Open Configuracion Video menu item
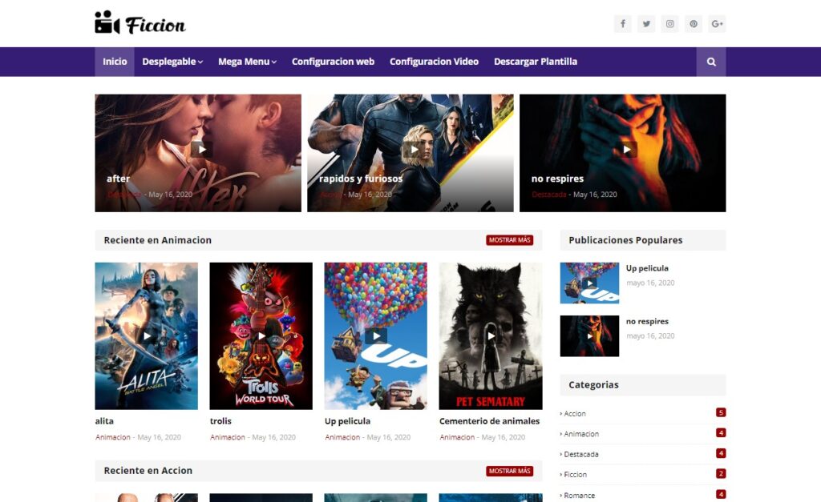Image resolution: width=821 pixels, height=502 pixels. coord(434,62)
